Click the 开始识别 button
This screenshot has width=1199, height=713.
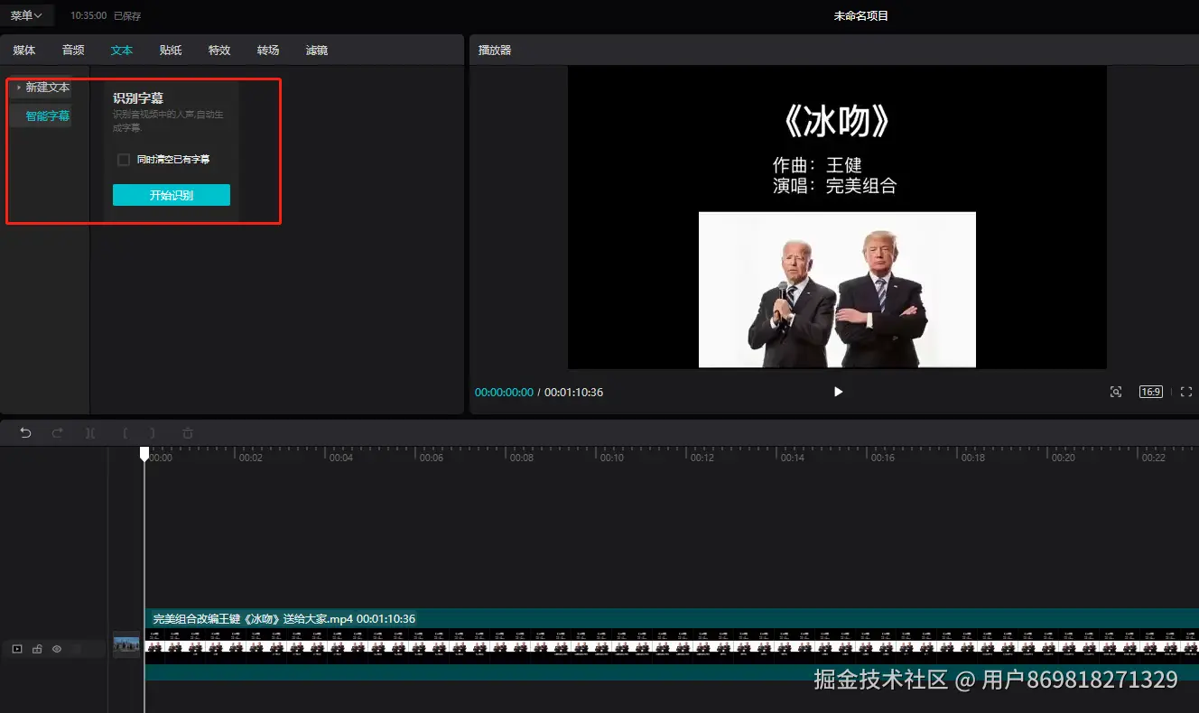(172, 195)
